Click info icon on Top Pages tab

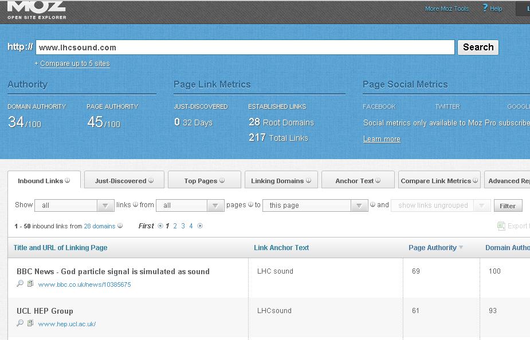[x=222, y=180]
